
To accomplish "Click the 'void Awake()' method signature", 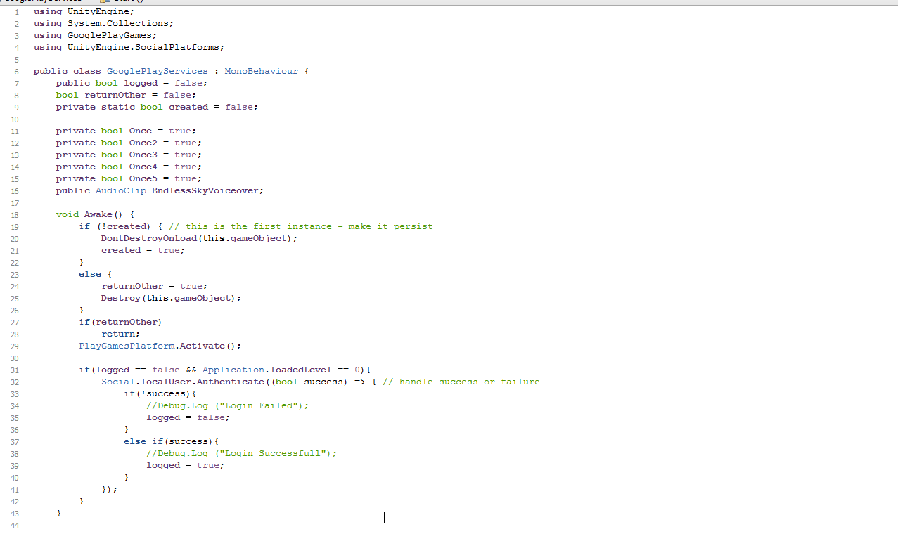I will [89, 214].
